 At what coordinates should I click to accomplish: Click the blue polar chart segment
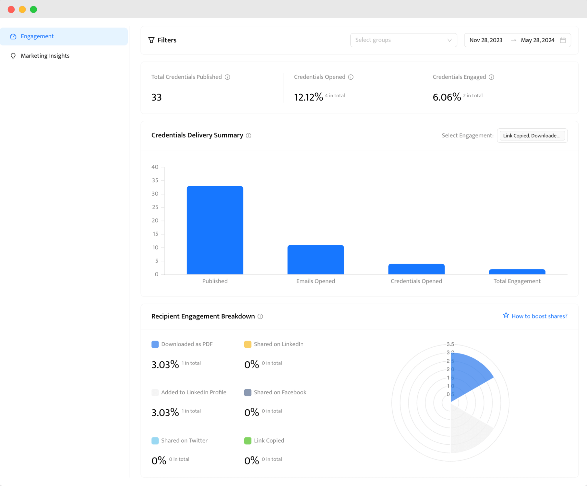coord(467,375)
